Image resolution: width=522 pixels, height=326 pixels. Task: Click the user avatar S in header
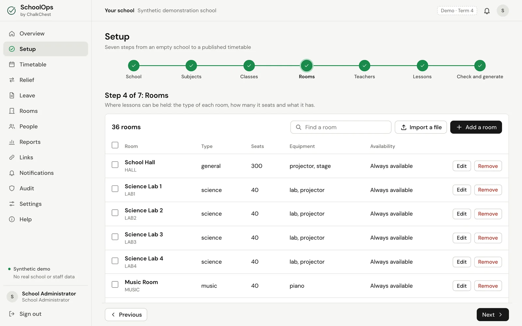pyautogui.click(x=503, y=10)
